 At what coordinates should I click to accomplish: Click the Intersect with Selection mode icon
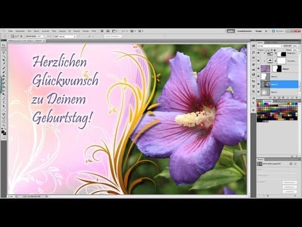click(21, 37)
